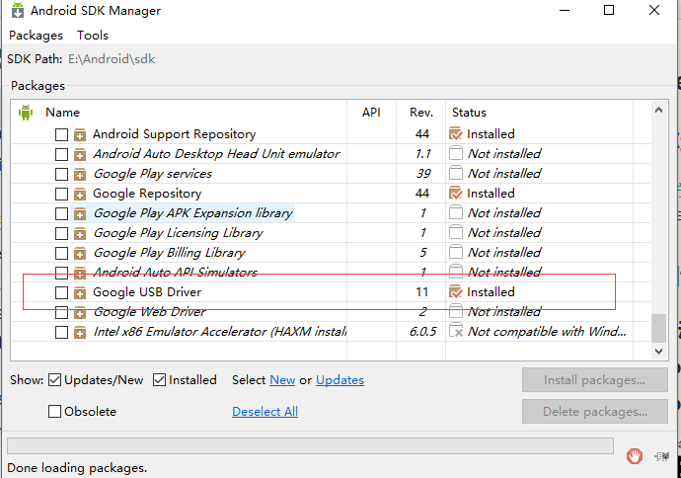Check the Google Play services checkbox
The width and height of the screenshot is (681, 478).
point(61,174)
